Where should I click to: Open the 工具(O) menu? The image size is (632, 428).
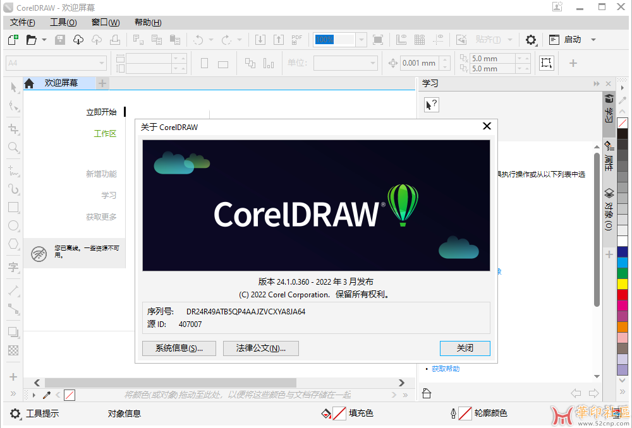coord(63,23)
